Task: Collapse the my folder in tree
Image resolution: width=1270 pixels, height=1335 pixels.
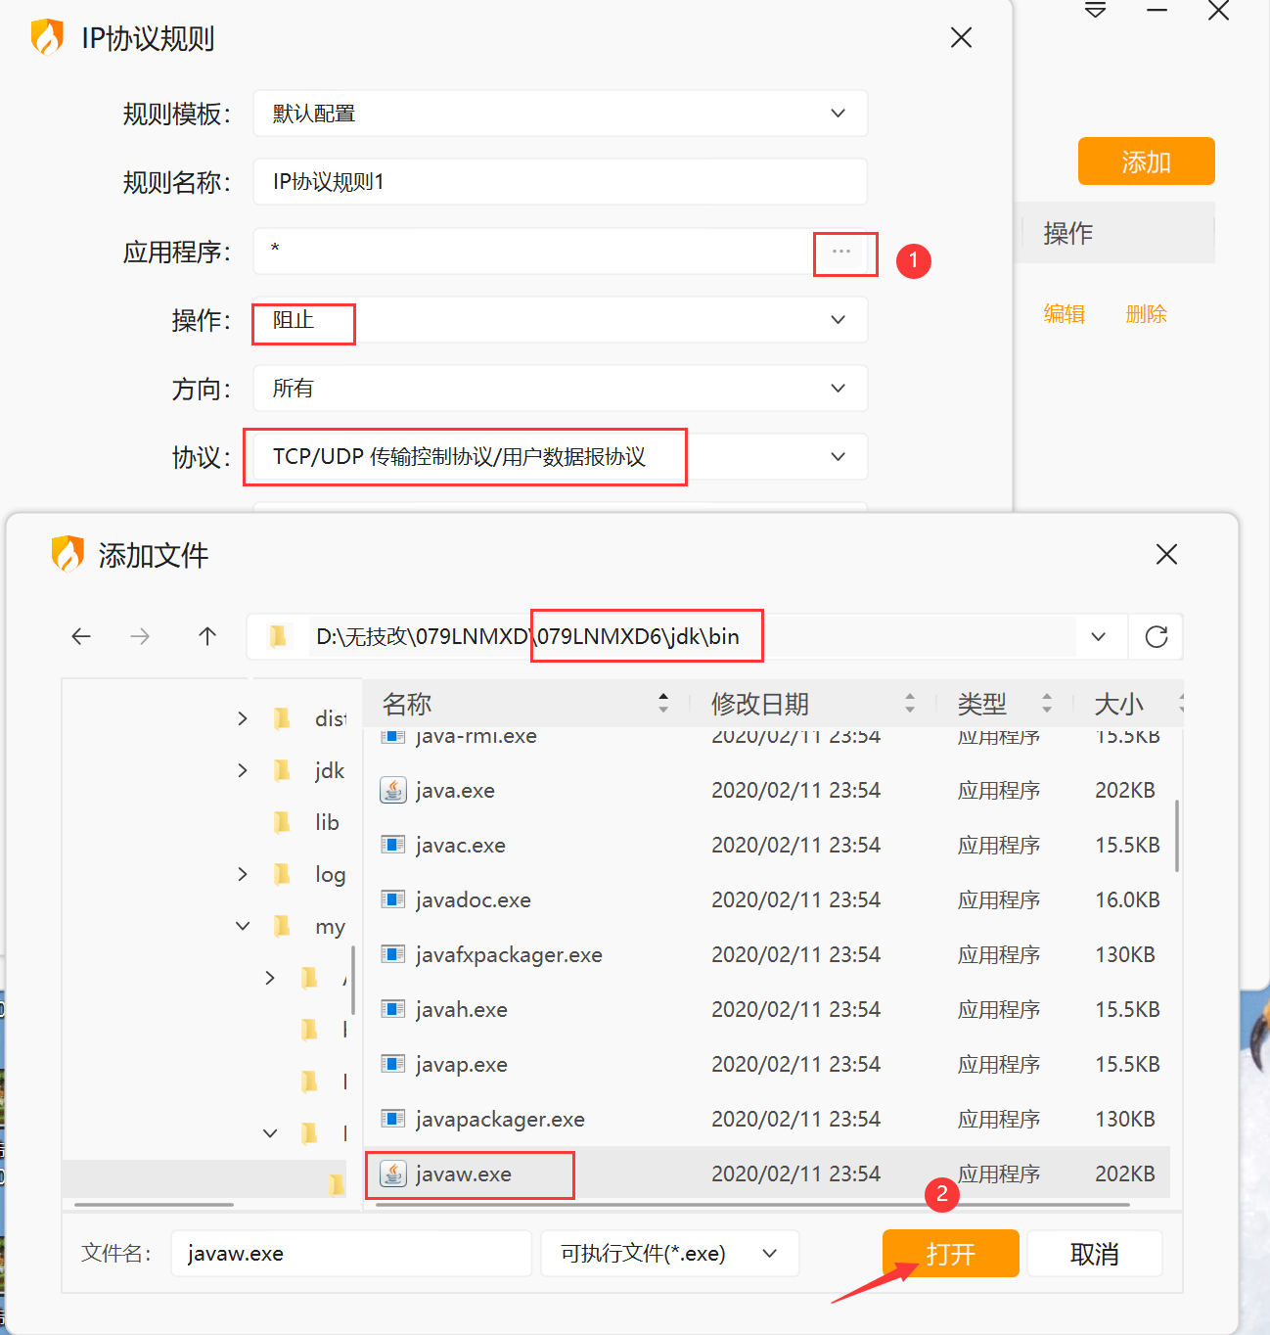Action: tap(243, 926)
